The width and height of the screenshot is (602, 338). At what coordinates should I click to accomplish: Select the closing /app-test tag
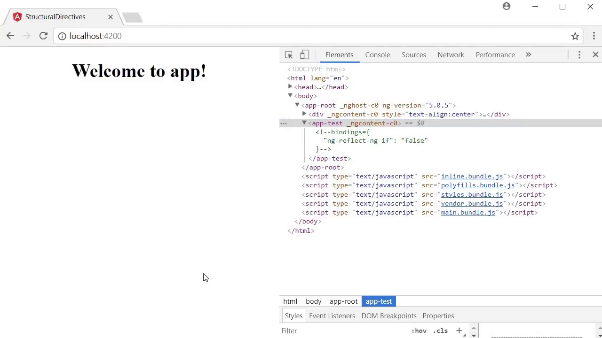[330, 159]
